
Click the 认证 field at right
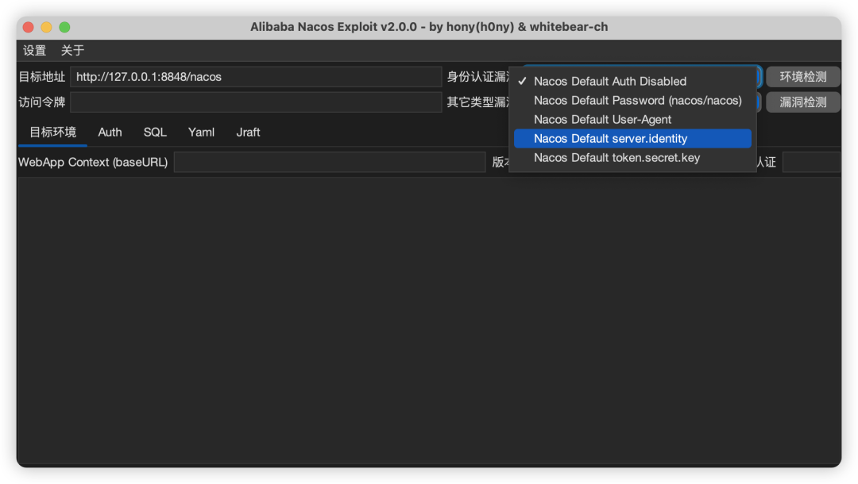pyautogui.click(x=811, y=162)
